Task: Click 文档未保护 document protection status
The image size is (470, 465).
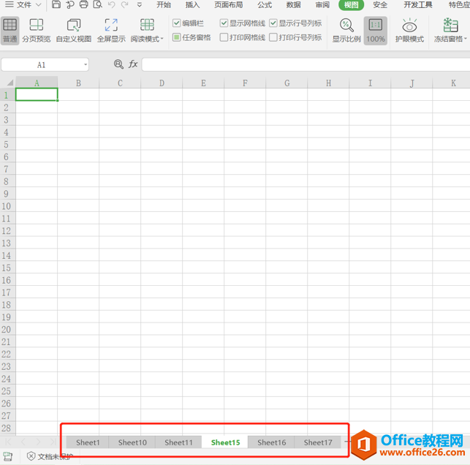Action: click(x=50, y=457)
